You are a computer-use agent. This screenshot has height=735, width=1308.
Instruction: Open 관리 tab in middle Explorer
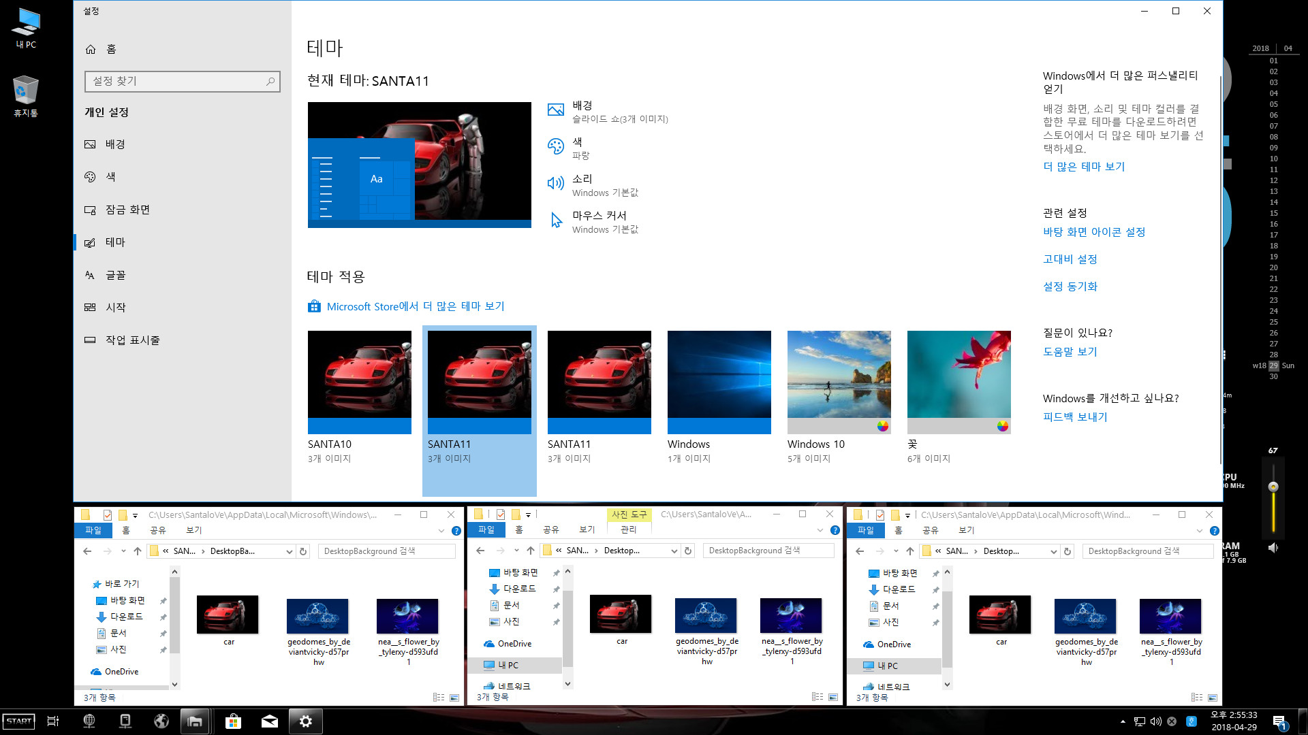[629, 529]
